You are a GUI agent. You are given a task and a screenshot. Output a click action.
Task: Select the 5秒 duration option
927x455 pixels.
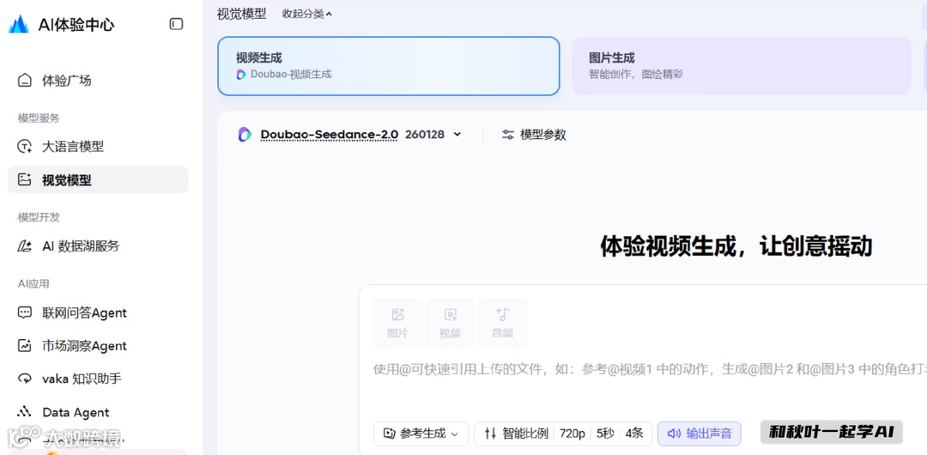coord(605,434)
